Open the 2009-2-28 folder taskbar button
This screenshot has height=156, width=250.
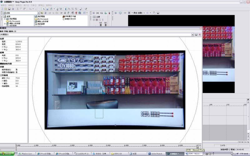click(119, 154)
